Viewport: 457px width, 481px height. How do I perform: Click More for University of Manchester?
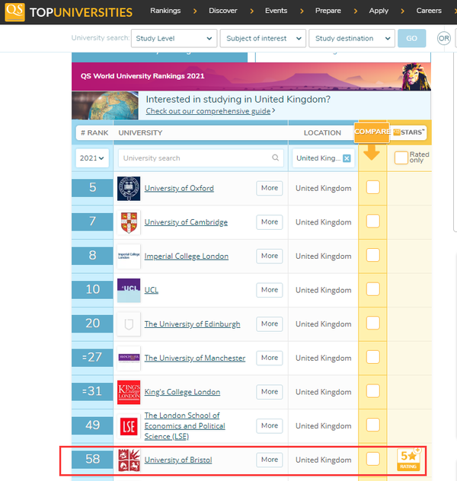pos(270,358)
